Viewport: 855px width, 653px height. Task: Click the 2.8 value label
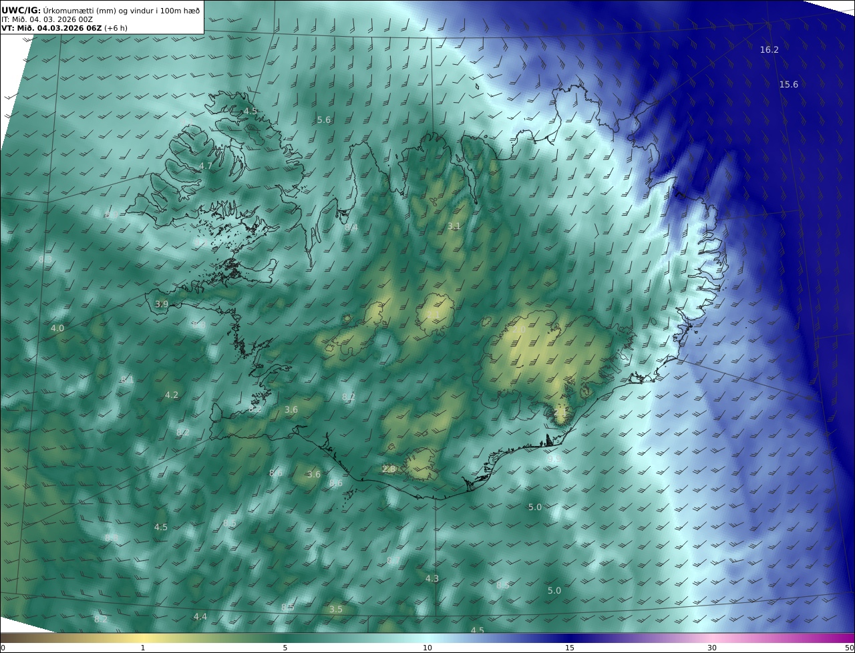(x=389, y=469)
